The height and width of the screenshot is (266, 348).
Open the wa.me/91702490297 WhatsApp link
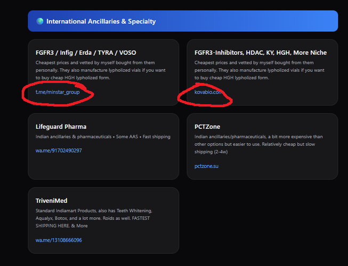(59, 151)
